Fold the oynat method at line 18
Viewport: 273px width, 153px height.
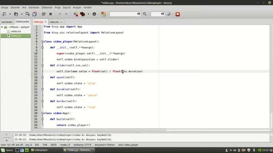[42, 77]
